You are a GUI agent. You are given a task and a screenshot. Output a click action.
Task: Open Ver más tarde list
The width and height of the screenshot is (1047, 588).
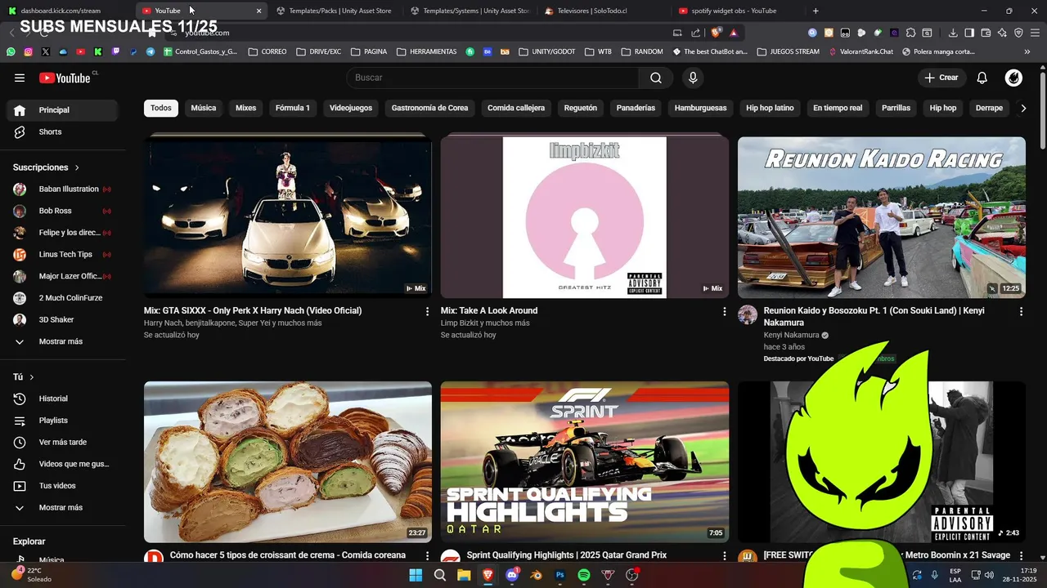pos(62,442)
